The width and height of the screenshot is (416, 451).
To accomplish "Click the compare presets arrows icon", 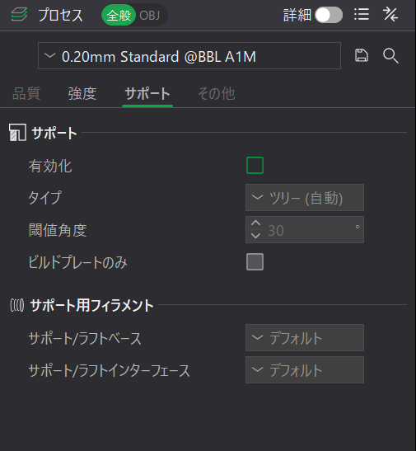I will pos(390,14).
